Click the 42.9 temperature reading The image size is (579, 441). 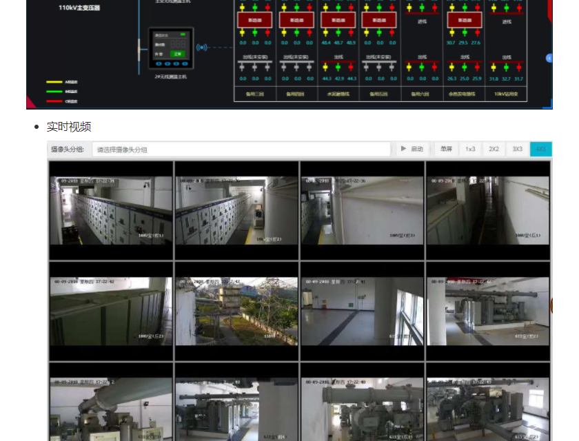click(339, 79)
